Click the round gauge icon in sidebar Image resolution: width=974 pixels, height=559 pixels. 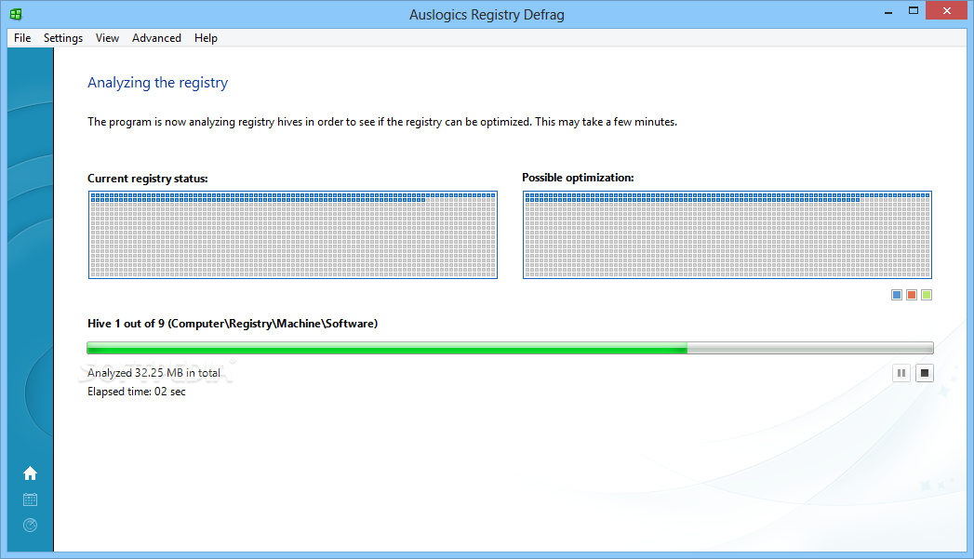(30, 526)
